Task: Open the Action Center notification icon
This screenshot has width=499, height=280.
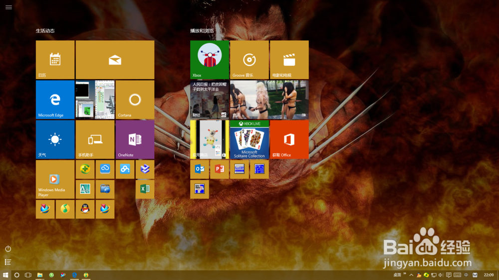Action: 449,275
